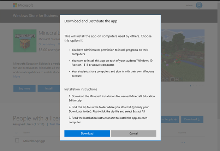Click the Windows Store for Business title

point(35,15)
